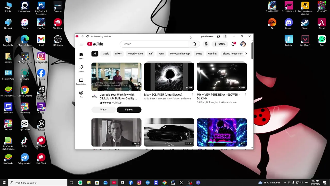The height and width of the screenshot is (186, 330).
Task: Open Discord from the taskbar
Action: pyautogui.click(x=198, y=183)
